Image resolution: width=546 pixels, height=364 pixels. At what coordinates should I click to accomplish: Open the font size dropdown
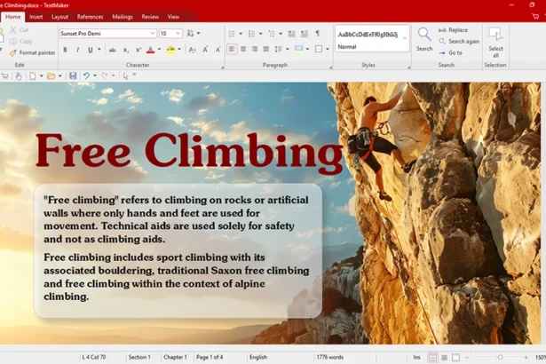(x=178, y=34)
